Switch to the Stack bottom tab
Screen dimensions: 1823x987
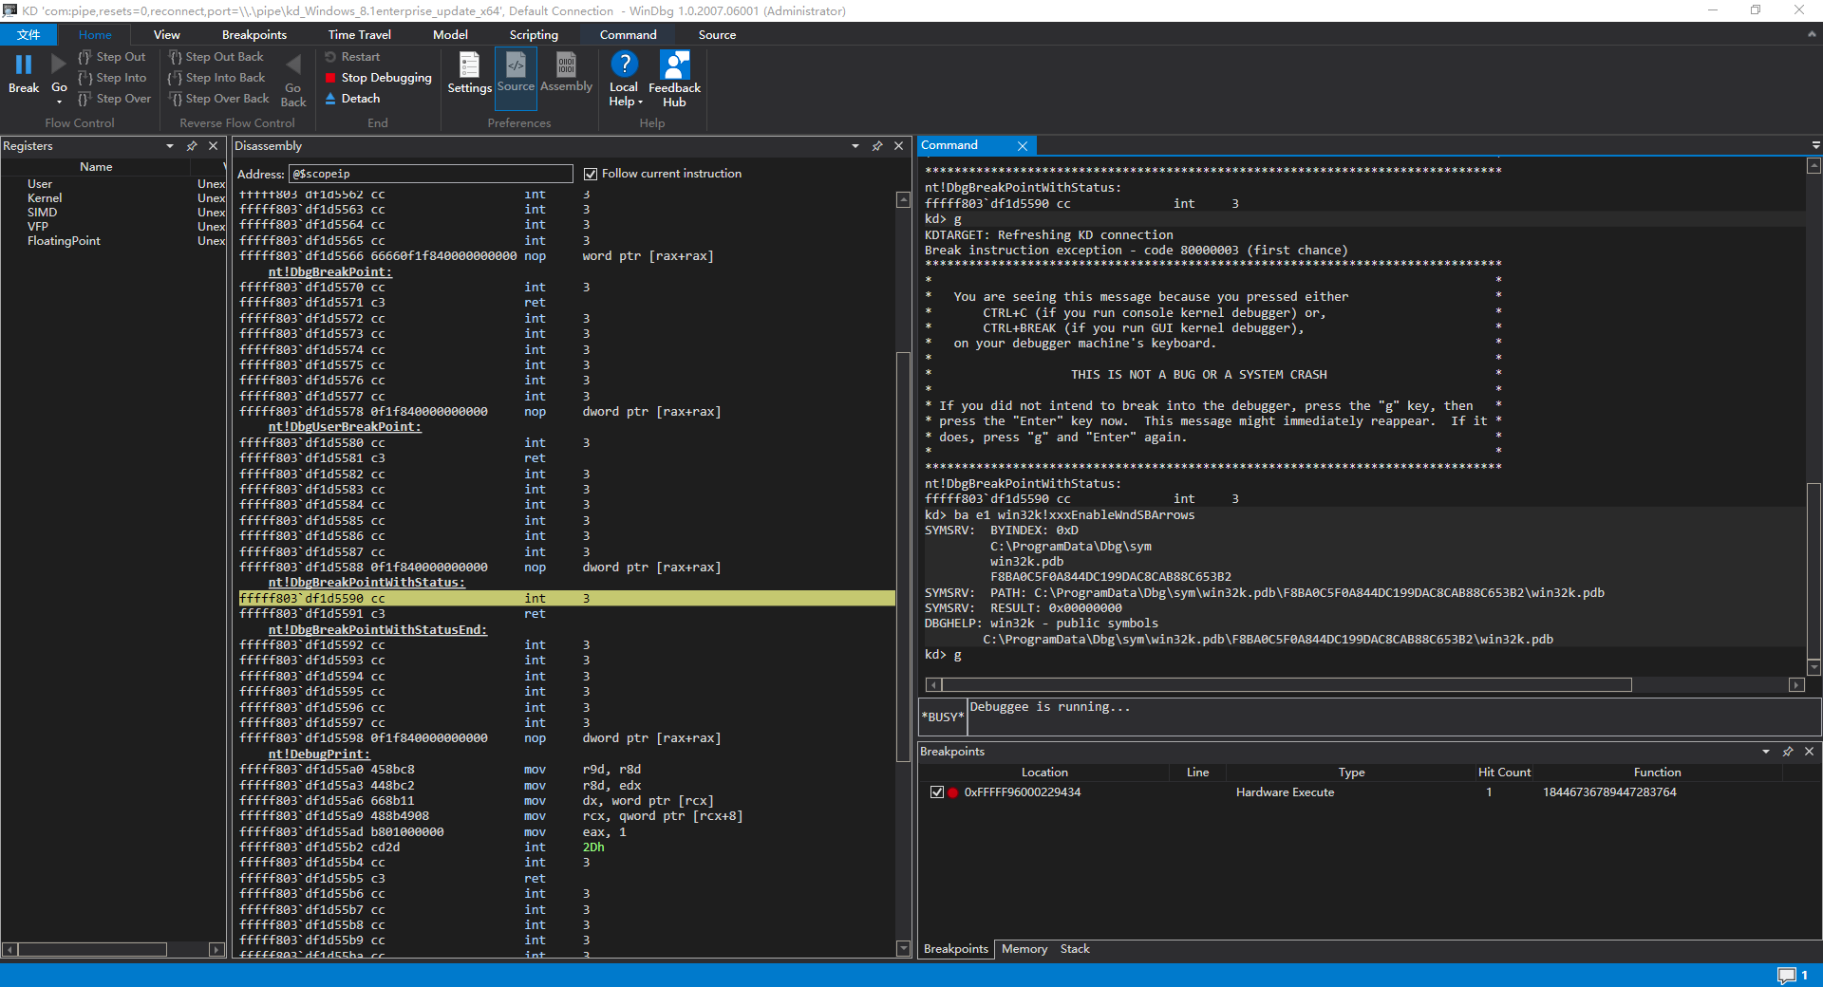[1075, 949]
